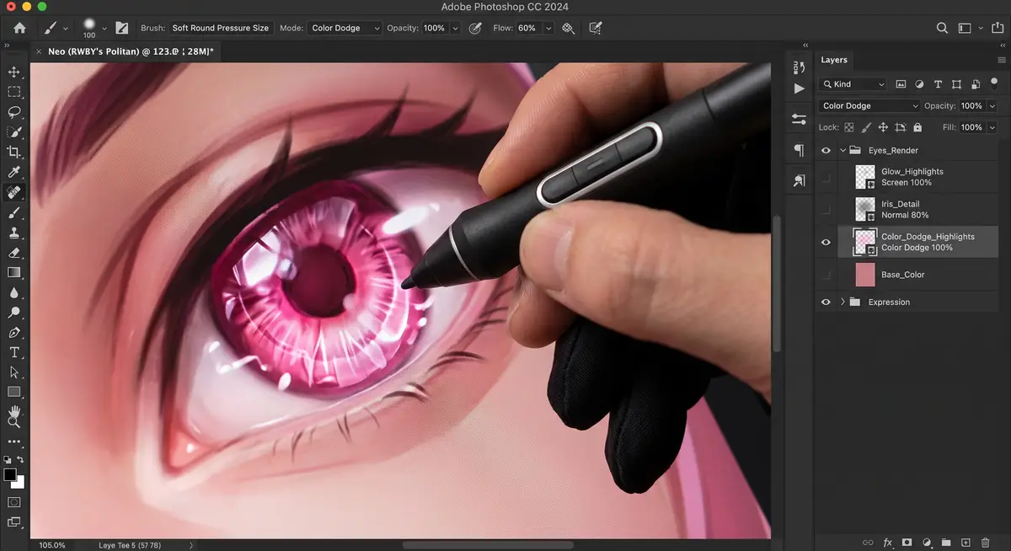
Task: Open the Kind filter dropdown
Action: click(x=853, y=84)
